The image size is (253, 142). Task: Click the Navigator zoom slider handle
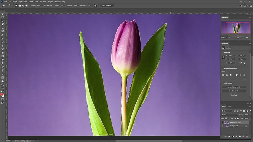pos(238,37)
